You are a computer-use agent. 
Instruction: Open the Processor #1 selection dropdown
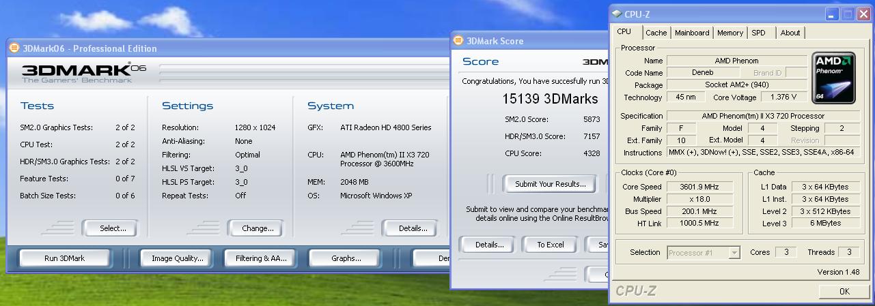704,253
